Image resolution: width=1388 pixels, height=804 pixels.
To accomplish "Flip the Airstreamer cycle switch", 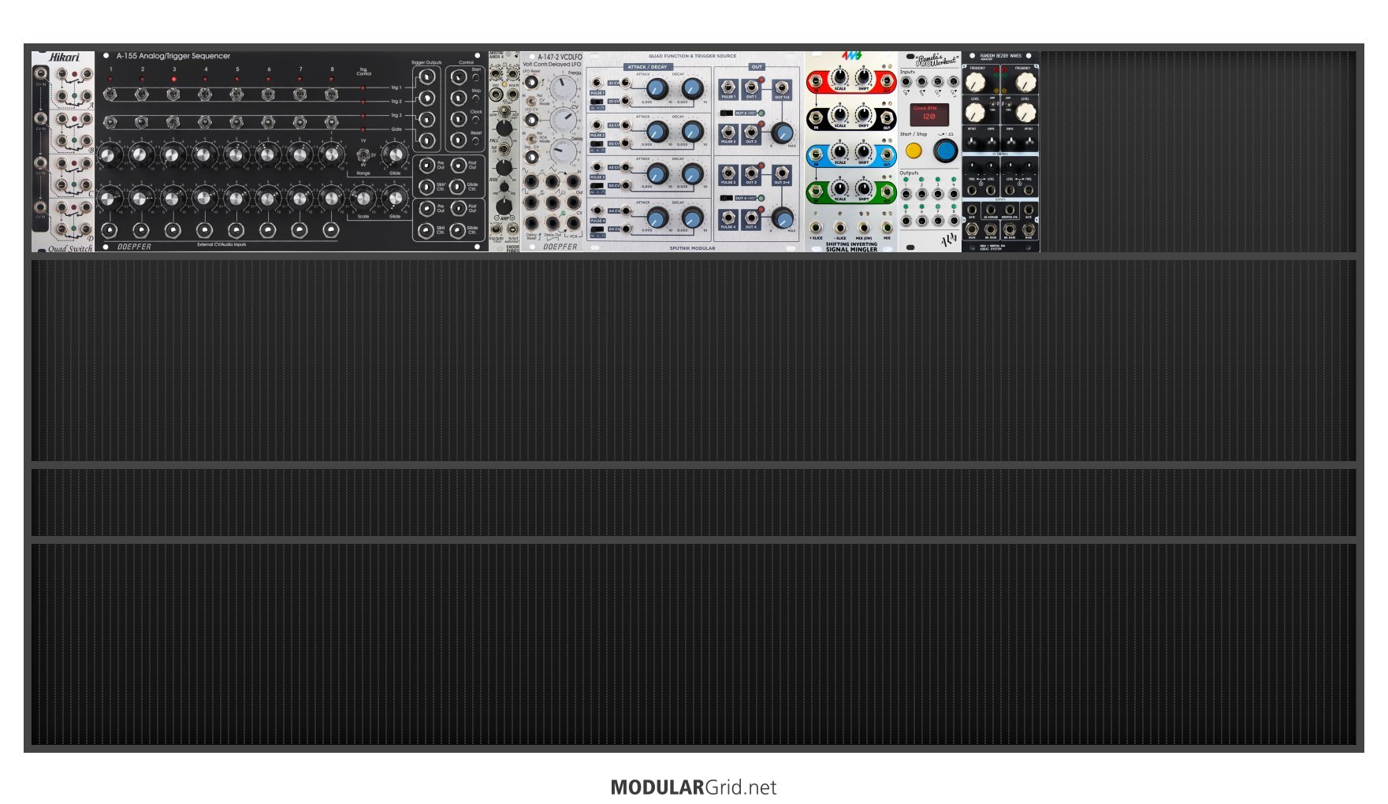I will (x=504, y=109).
